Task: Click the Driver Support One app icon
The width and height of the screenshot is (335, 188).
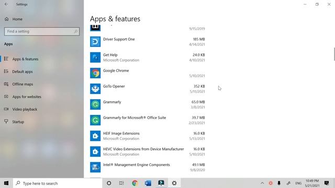Action: [x=95, y=42]
